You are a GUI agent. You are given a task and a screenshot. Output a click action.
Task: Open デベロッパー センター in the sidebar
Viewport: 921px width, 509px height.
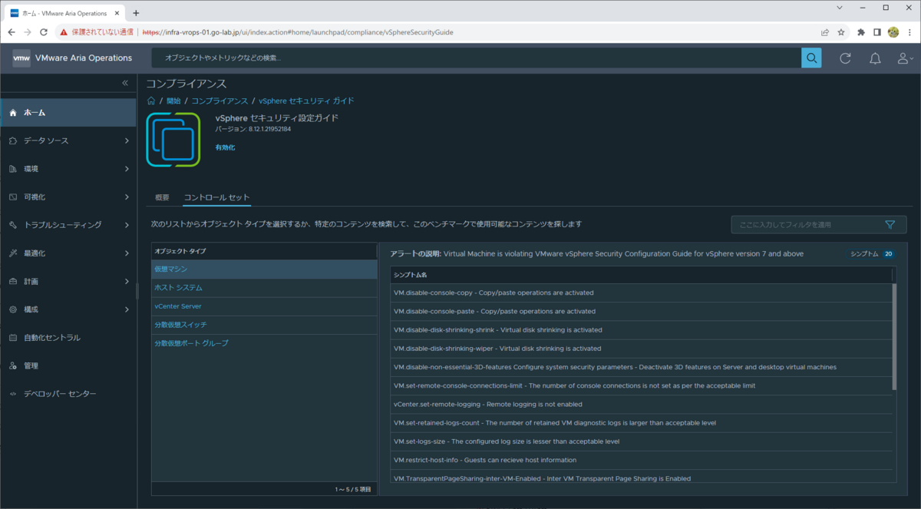tap(68, 394)
